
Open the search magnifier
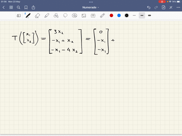tap(19, 8)
